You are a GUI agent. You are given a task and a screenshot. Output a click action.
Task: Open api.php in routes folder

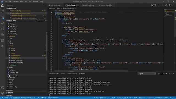pos(12,70)
